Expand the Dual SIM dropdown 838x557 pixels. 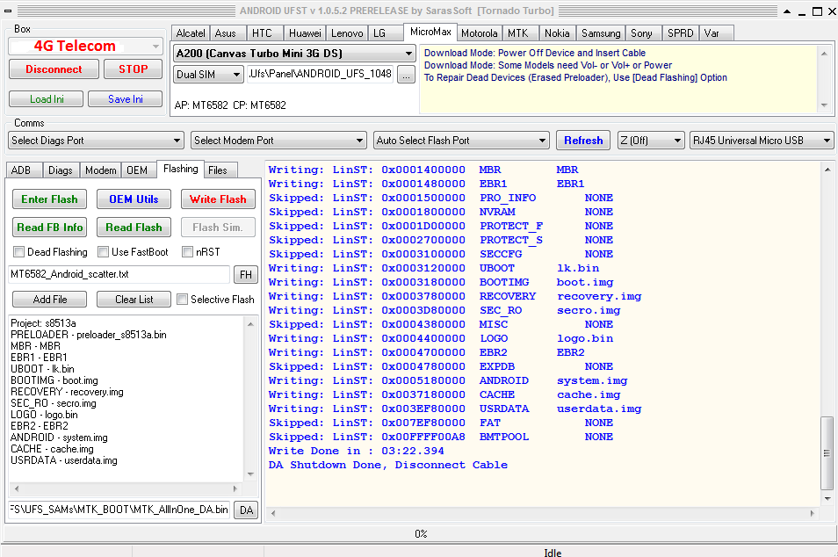pos(208,75)
